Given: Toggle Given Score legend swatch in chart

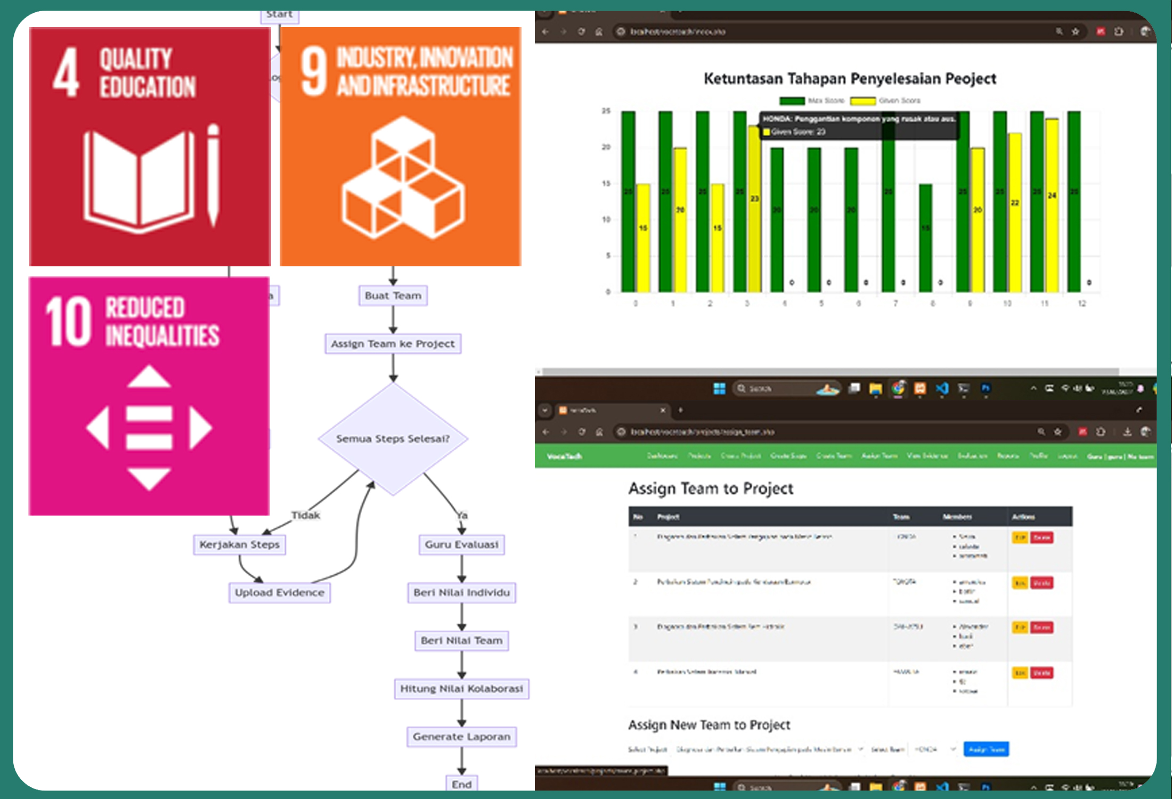Looking at the screenshot, I should click(x=862, y=101).
